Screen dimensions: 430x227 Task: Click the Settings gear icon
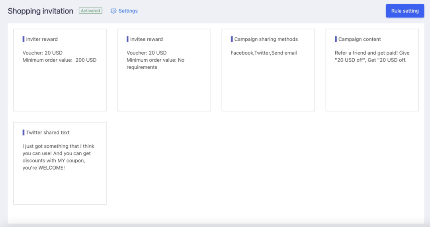pyautogui.click(x=113, y=11)
